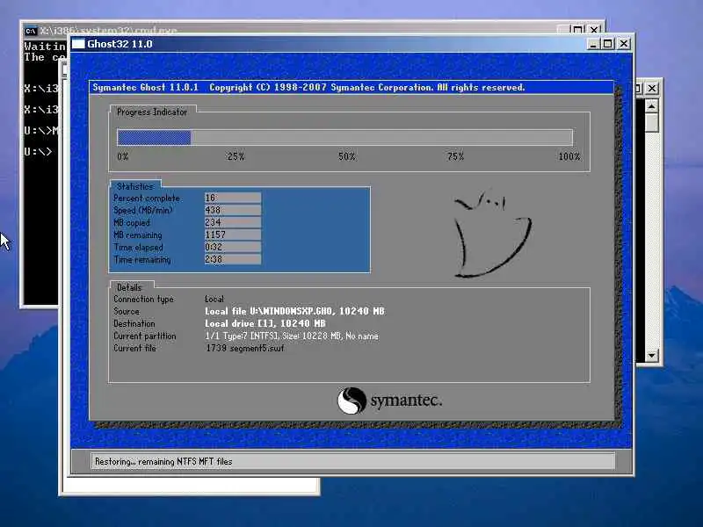Click MB remaining value 1157

click(x=233, y=235)
